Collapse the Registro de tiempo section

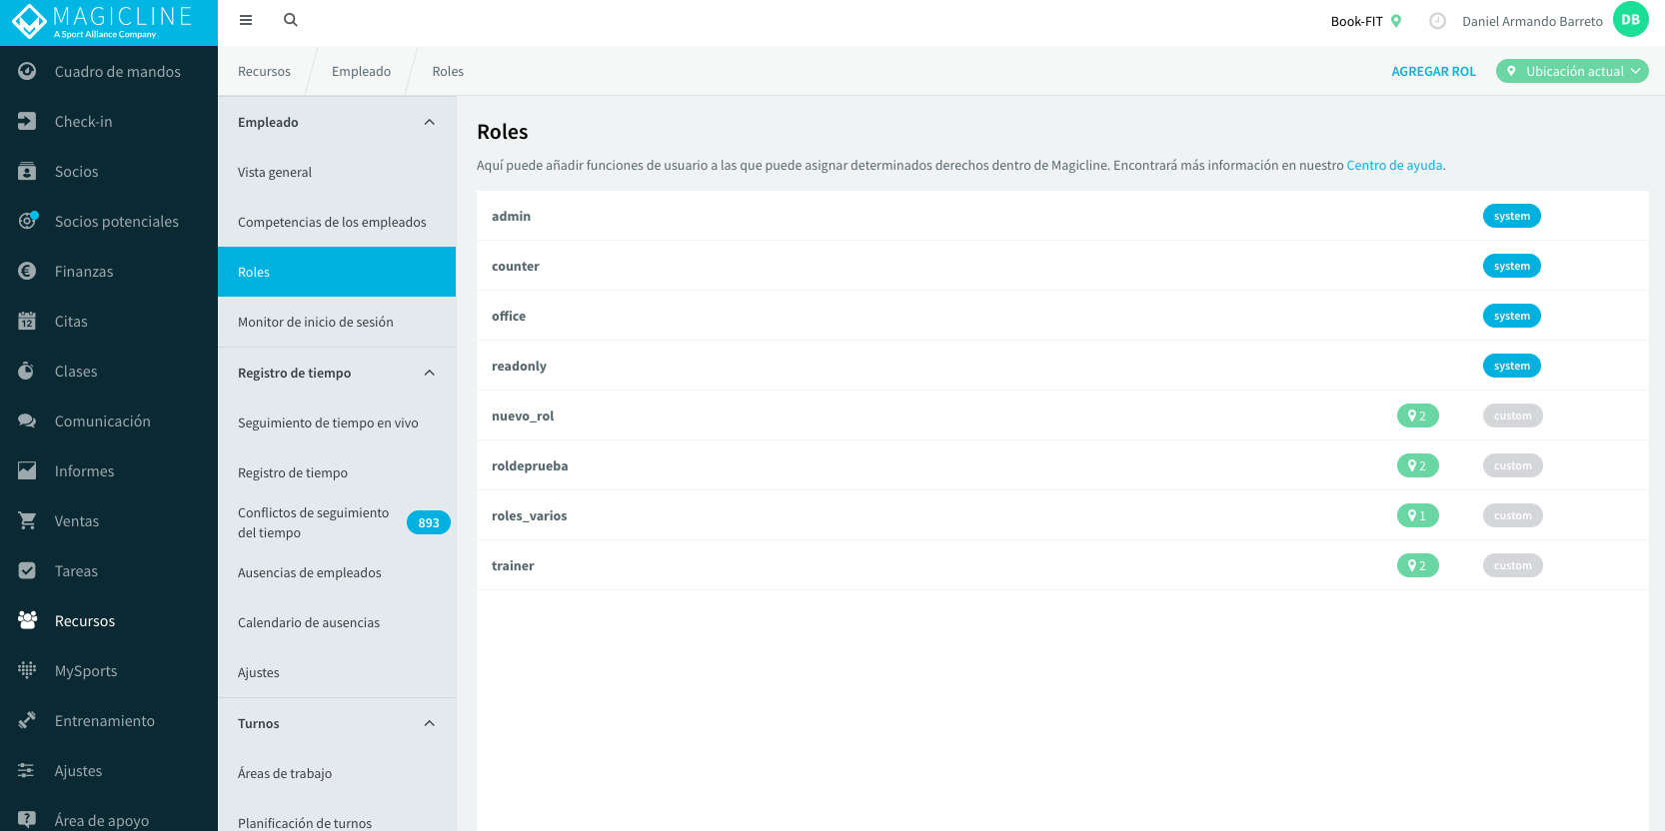pyautogui.click(x=430, y=373)
